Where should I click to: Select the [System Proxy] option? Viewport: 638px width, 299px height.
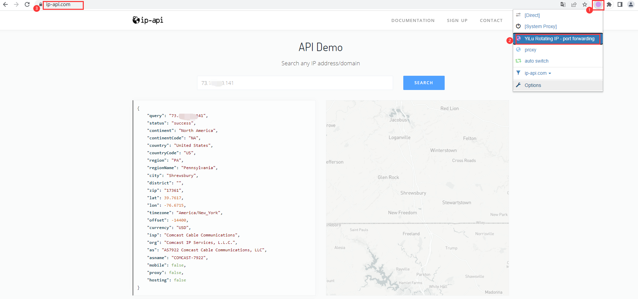(558, 26)
